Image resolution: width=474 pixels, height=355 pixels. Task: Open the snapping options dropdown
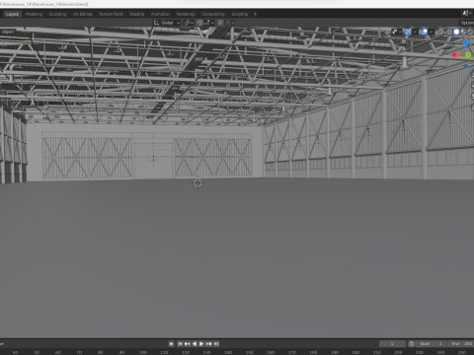(208, 23)
